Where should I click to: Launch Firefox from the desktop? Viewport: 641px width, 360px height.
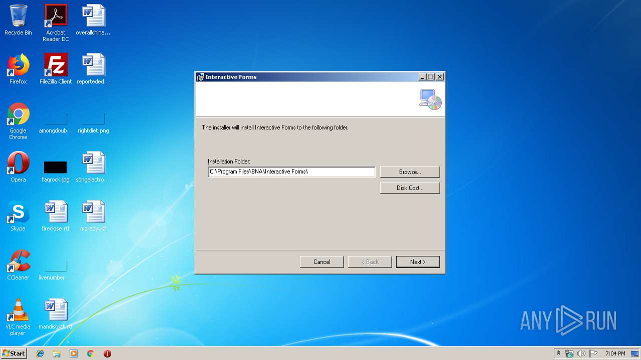[18, 69]
